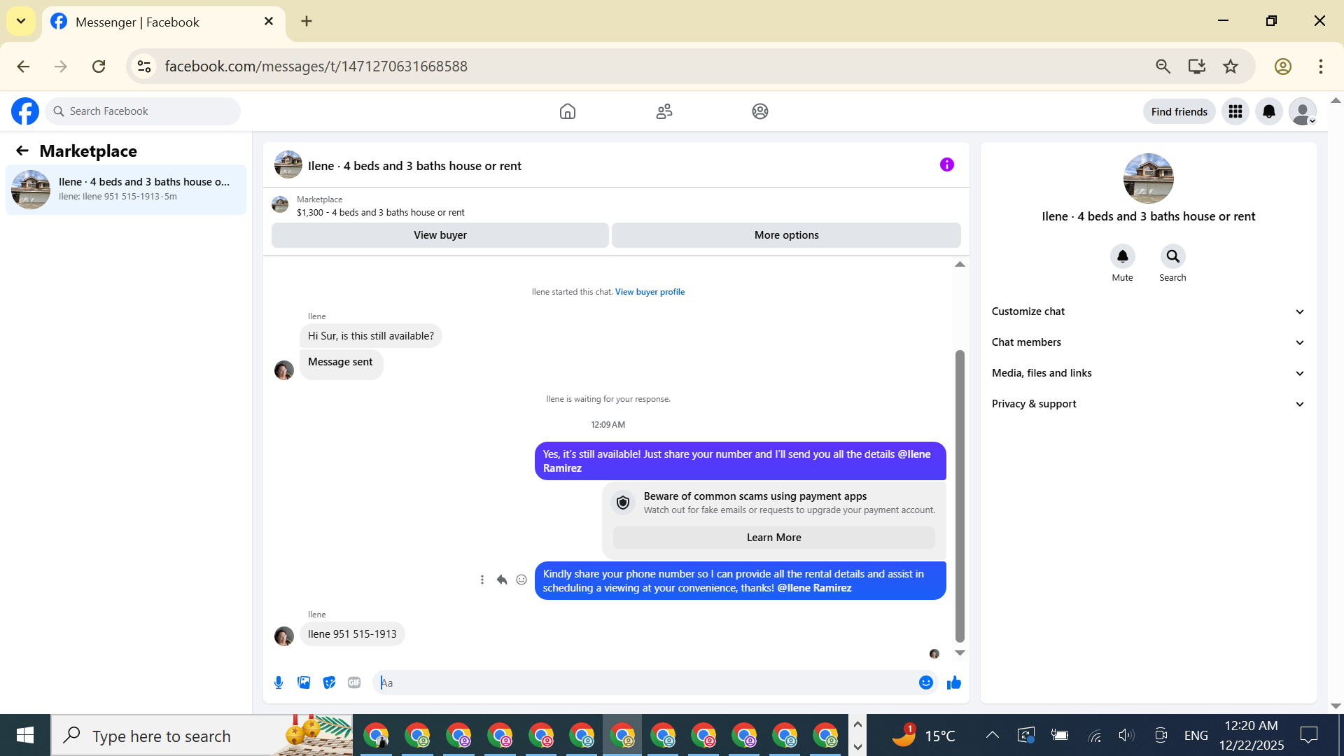Viewport: 1344px width, 756px height.
Task: Open conversation information purple icon
Action: (x=947, y=164)
